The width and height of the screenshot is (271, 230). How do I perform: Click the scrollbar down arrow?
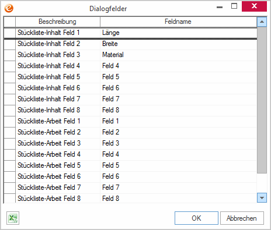262,198
